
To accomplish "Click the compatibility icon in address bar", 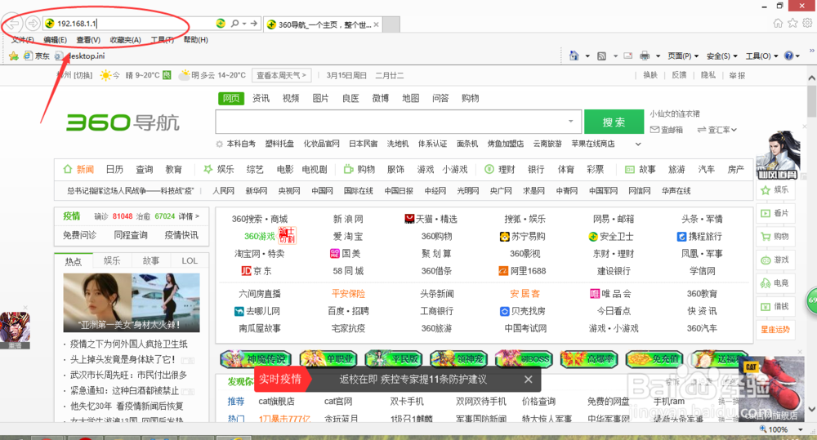I will point(221,24).
